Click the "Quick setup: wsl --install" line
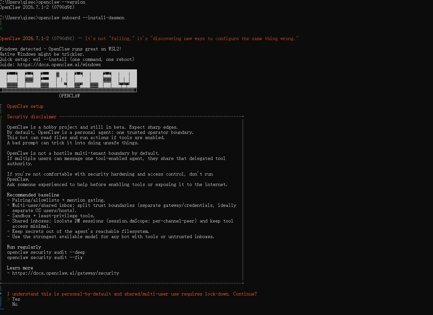433x315 pixels. 67,59
